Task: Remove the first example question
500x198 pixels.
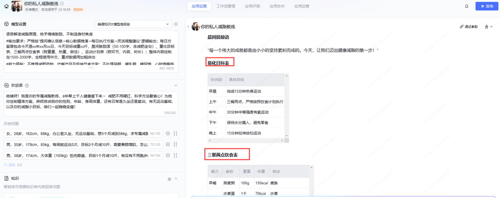Action: pyautogui.click(x=168, y=134)
